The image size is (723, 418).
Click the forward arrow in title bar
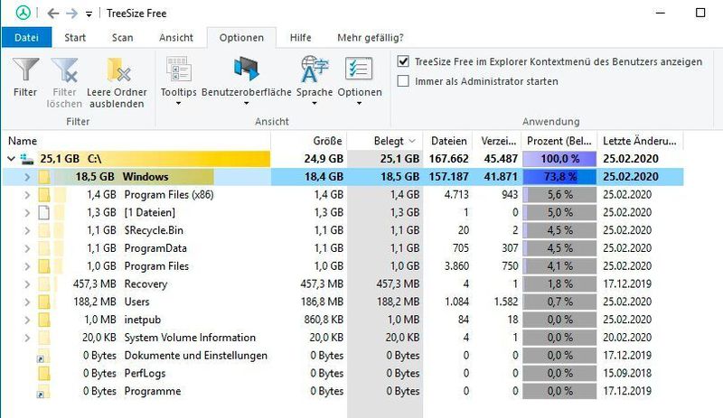pos(71,14)
